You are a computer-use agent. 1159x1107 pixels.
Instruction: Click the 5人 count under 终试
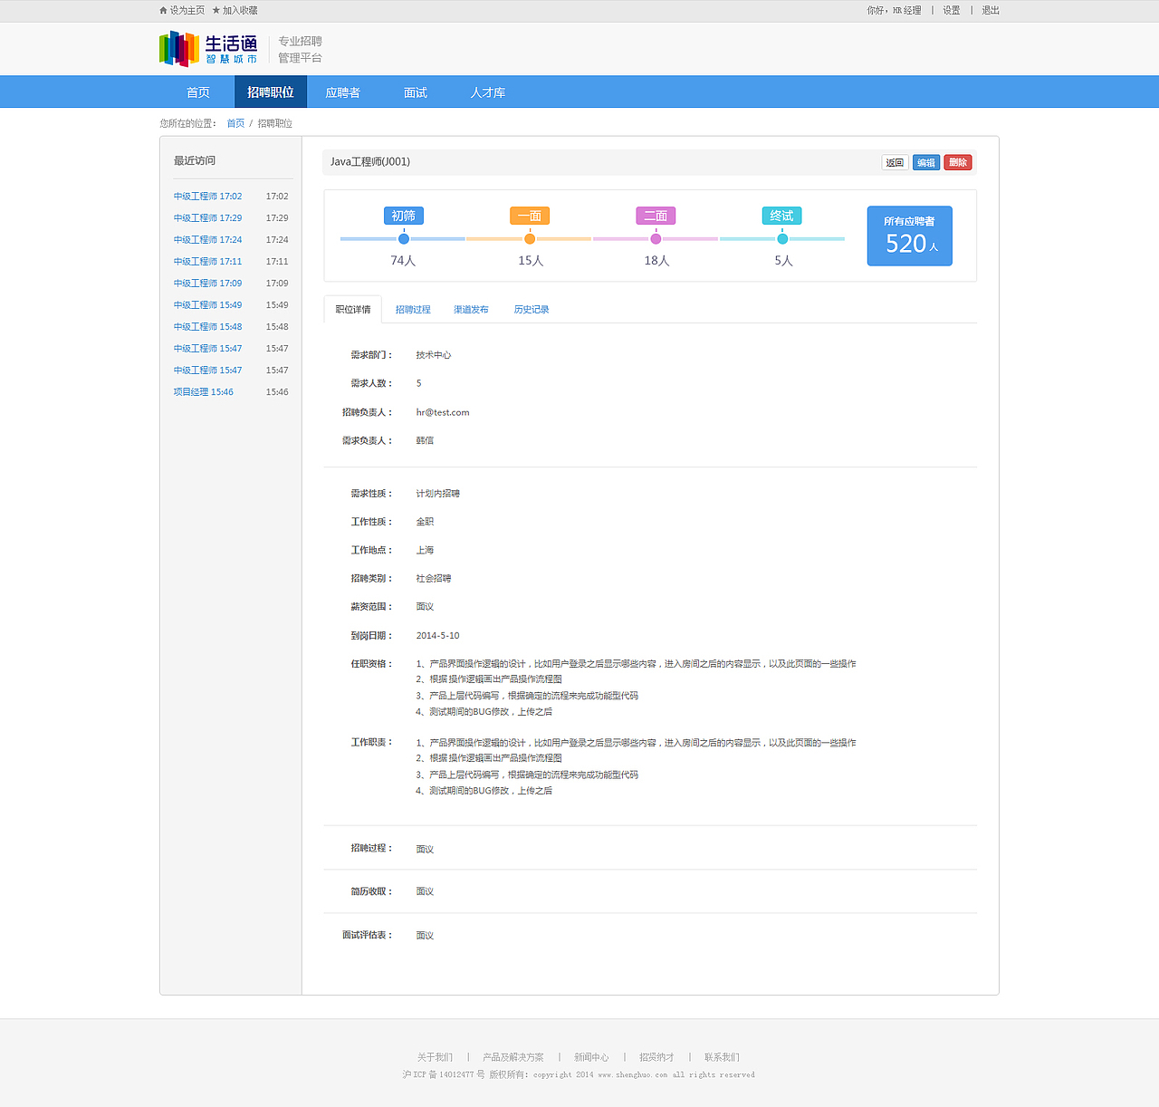point(783,261)
